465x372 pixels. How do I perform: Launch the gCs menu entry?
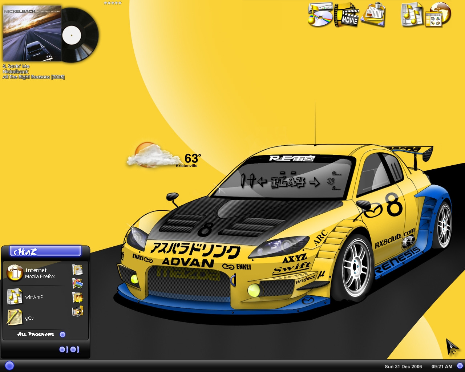coord(29,318)
